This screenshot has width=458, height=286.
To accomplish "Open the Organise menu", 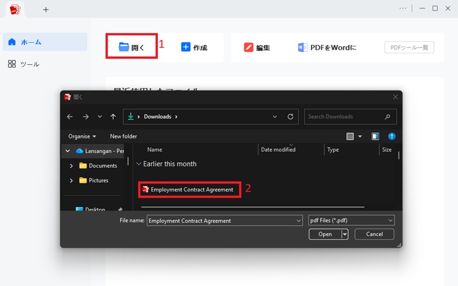I will [x=82, y=136].
